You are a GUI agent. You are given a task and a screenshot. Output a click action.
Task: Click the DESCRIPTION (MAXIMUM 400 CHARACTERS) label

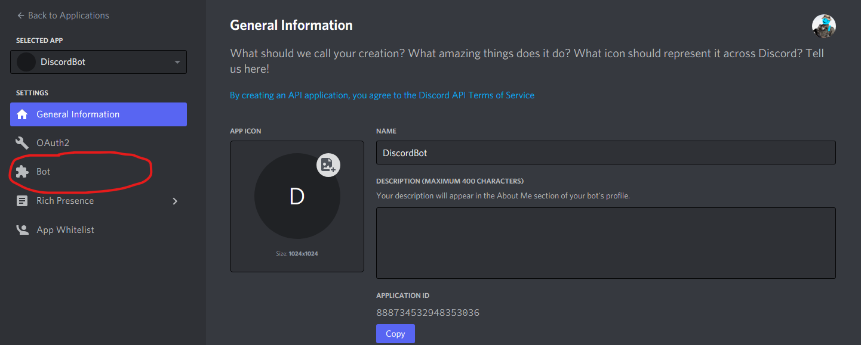click(x=450, y=181)
